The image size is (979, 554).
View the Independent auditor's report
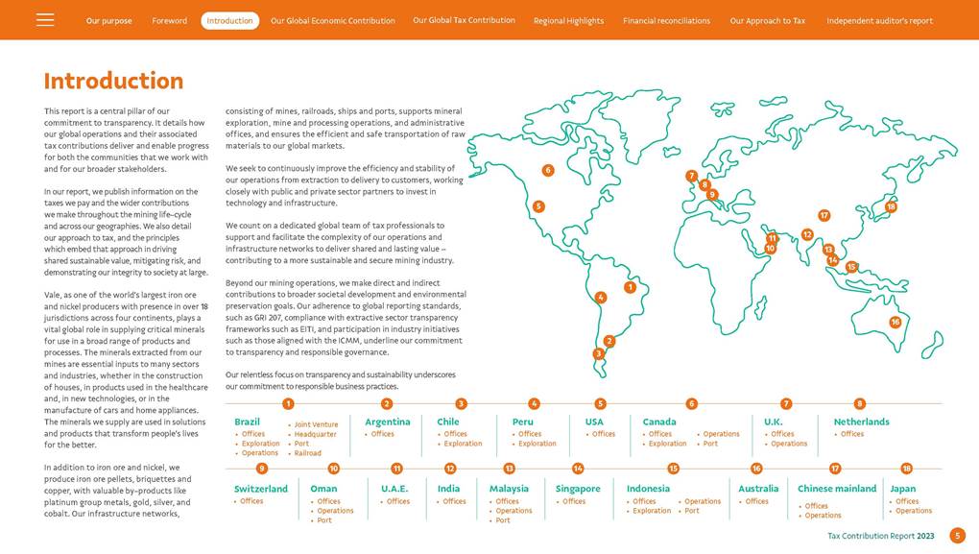click(x=879, y=20)
